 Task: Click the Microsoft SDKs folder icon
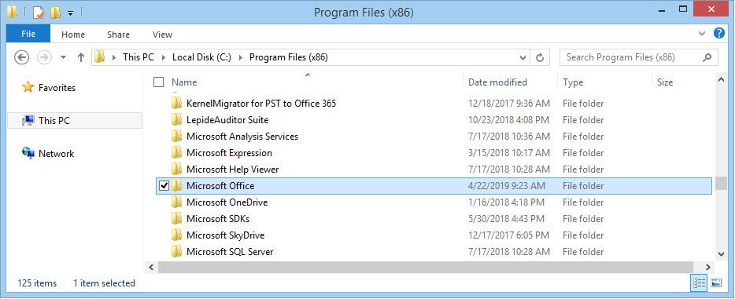pos(176,219)
